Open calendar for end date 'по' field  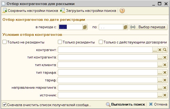[x=125, y=27]
